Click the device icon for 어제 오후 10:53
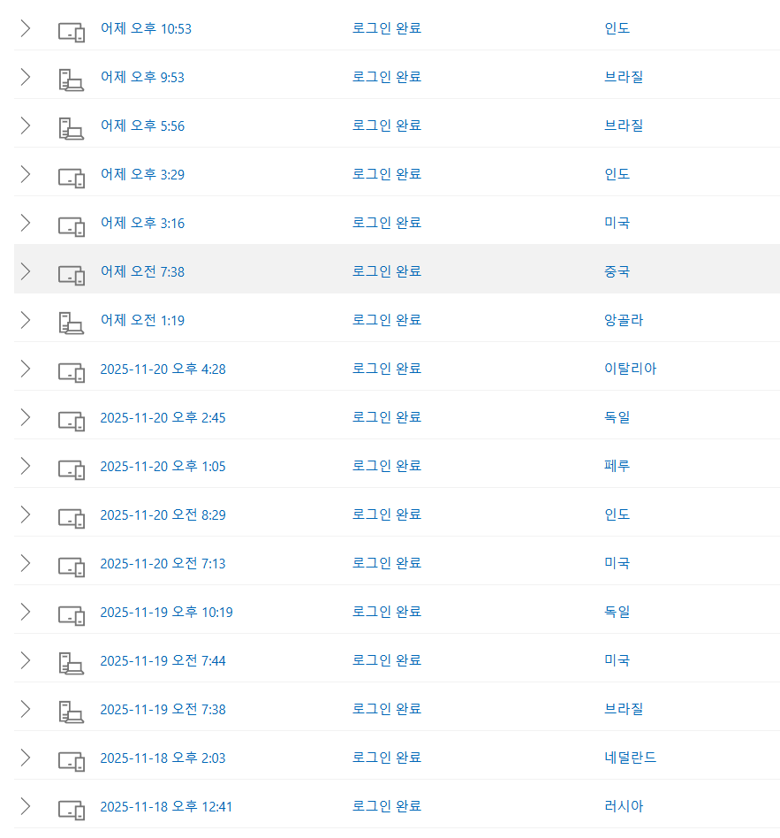Viewport: 780px width, 838px height. (x=71, y=29)
